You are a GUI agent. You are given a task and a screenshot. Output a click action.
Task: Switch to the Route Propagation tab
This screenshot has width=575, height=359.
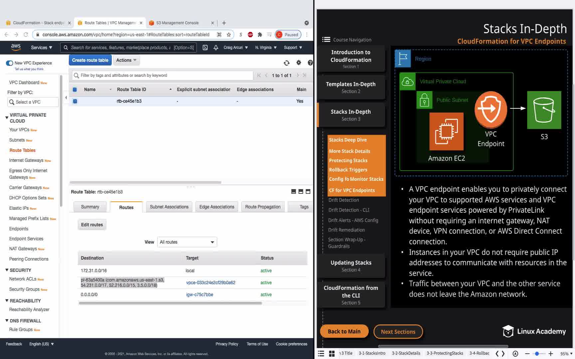tap(263, 207)
